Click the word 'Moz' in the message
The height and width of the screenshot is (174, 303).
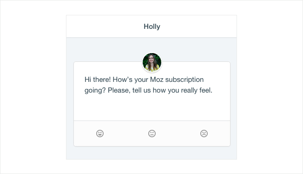point(157,80)
